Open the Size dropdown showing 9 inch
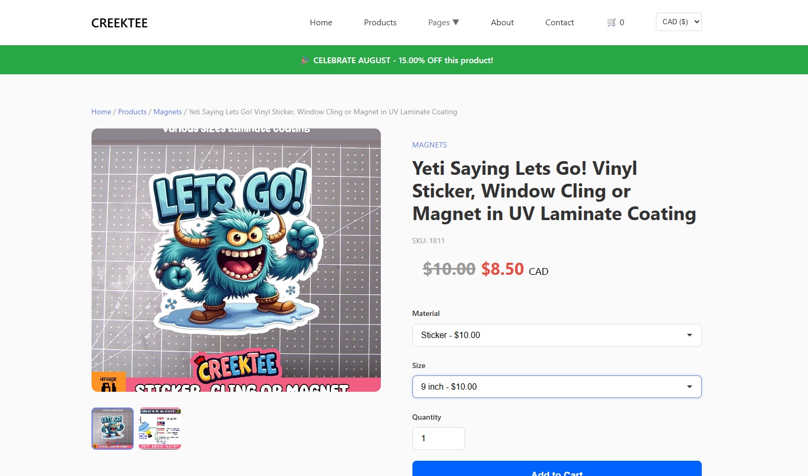 [557, 386]
